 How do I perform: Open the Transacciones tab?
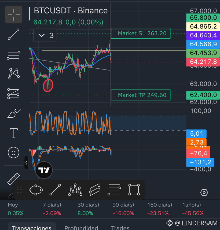pos(32,227)
